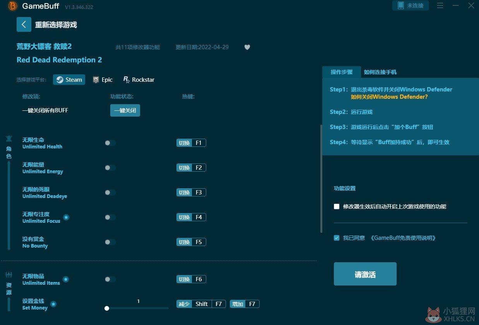
Task: Toggle Unlimited Deadeye switch
Action: pos(110,193)
